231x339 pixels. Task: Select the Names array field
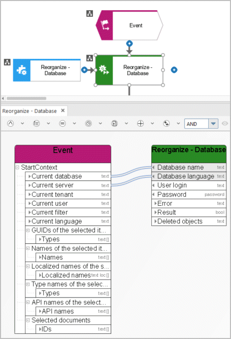point(73,257)
